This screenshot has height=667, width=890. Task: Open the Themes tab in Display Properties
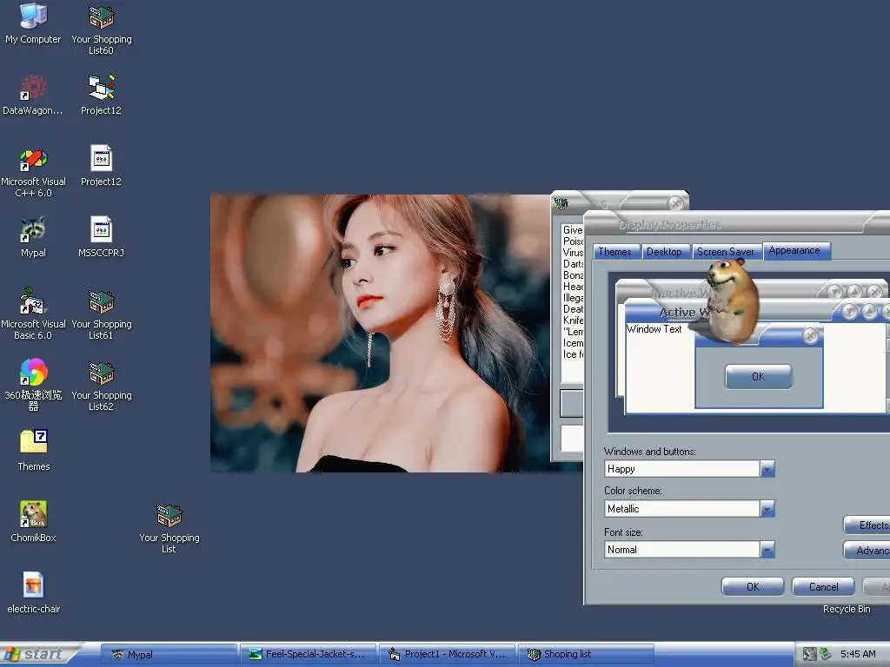pyautogui.click(x=615, y=252)
